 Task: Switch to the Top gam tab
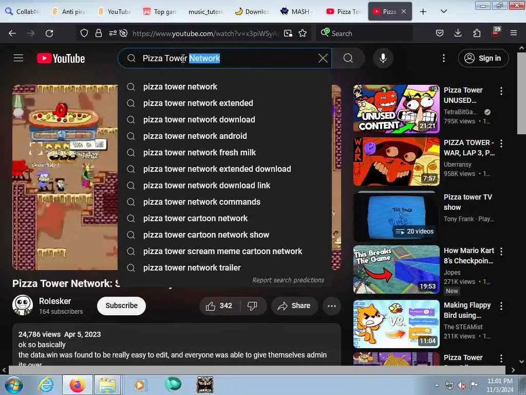[160, 12]
